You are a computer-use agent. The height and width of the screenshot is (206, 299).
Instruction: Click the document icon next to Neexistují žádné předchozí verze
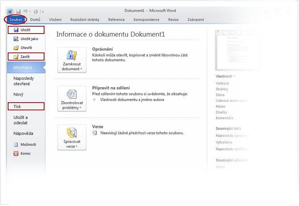pyautogui.click(x=94, y=133)
